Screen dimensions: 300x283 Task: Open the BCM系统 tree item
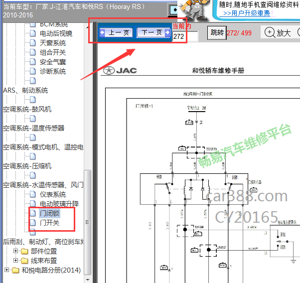click(x=54, y=25)
